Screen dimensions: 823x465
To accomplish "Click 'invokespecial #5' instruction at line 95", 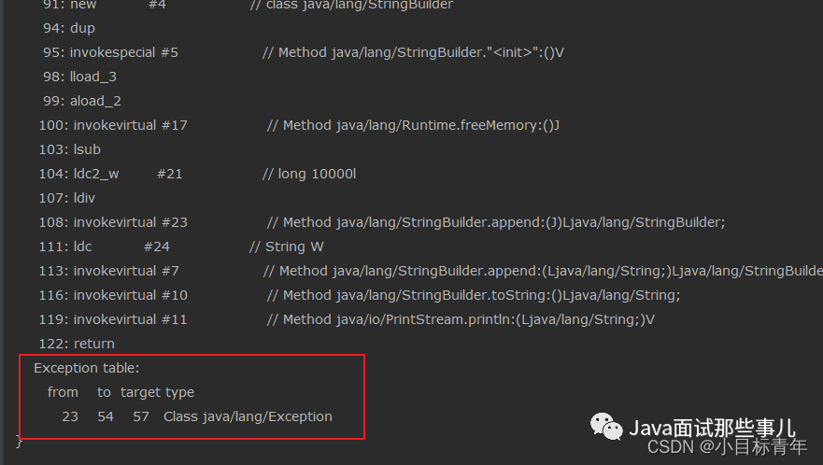I will [x=124, y=52].
